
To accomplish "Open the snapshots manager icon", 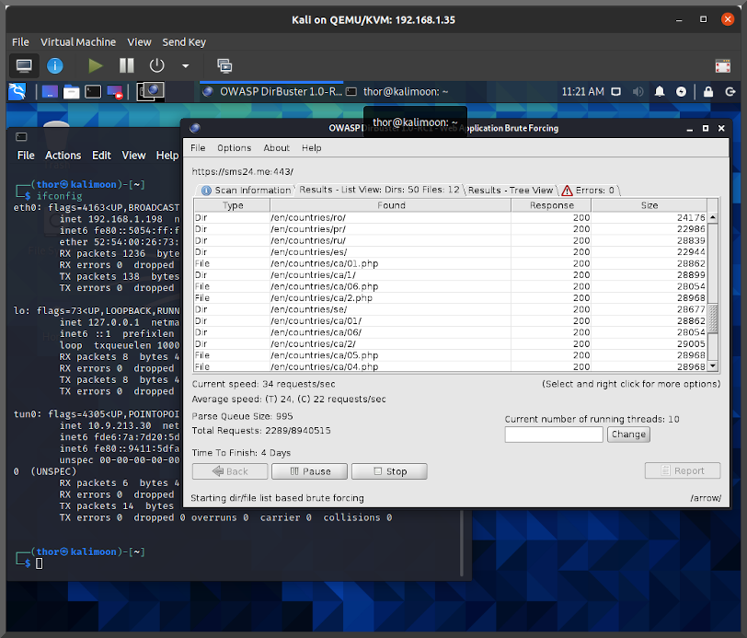I will point(224,65).
